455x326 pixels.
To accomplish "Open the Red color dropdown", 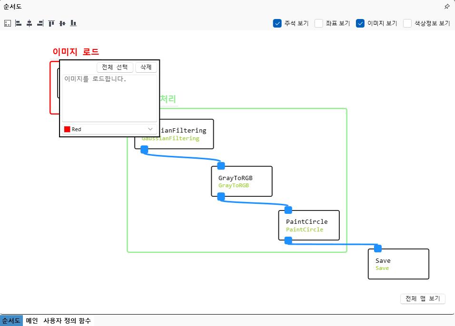I will [x=109, y=129].
